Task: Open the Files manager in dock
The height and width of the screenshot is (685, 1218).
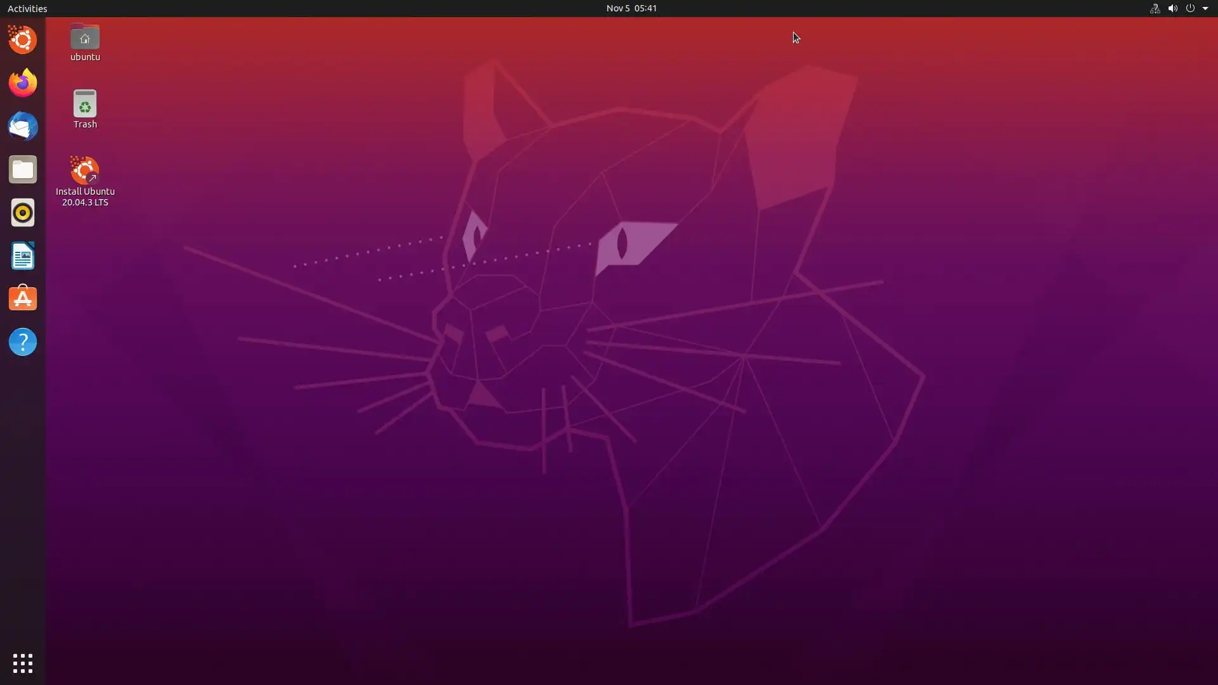Action: tap(23, 169)
